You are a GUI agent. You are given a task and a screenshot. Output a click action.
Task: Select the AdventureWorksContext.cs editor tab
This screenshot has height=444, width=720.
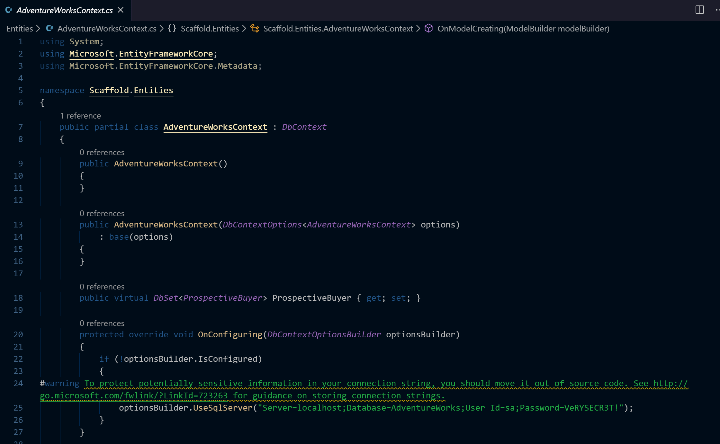[x=65, y=10]
